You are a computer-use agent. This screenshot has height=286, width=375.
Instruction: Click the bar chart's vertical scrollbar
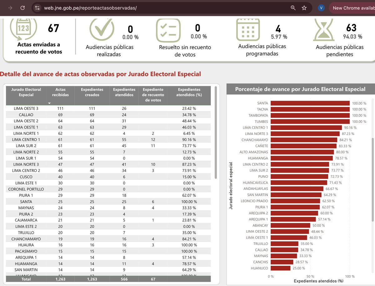pyautogui.click(x=372, y=180)
